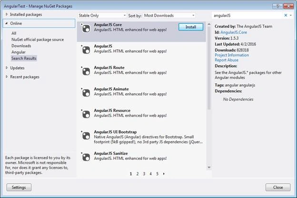Select the AngularJS Animate package title
The width and height of the screenshot is (297, 198).
click(111, 89)
